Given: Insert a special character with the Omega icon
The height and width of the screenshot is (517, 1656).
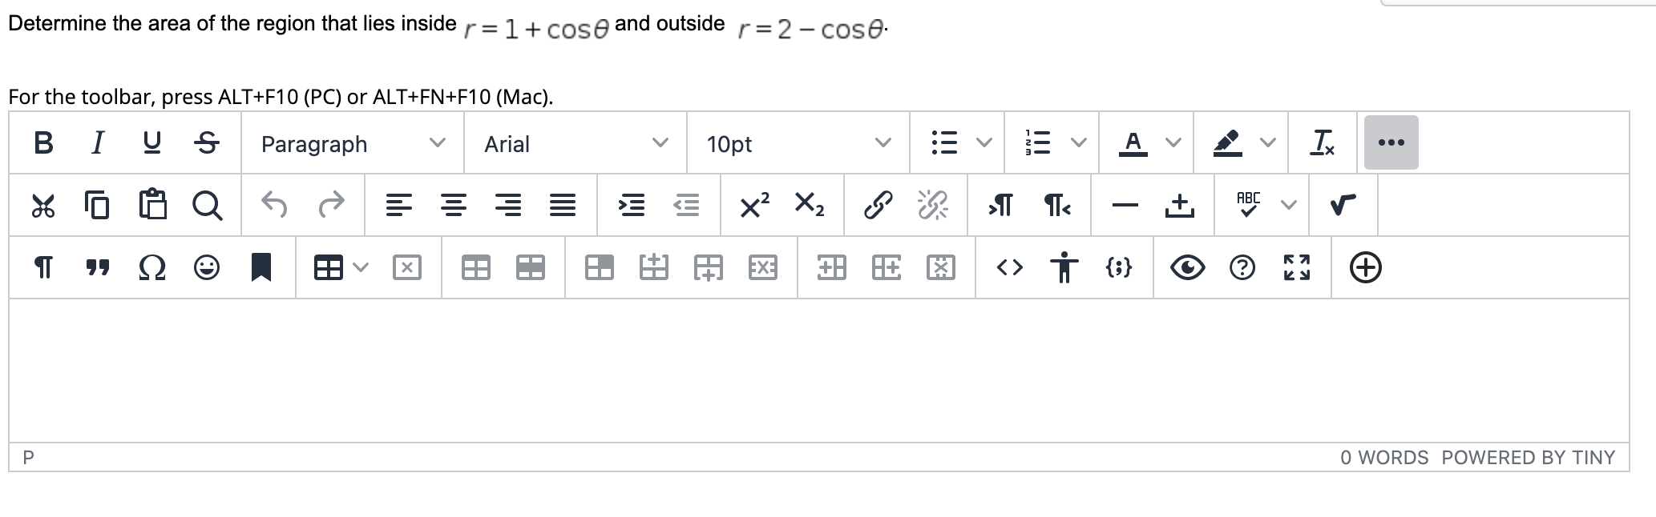Looking at the screenshot, I should click(x=152, y=267).
